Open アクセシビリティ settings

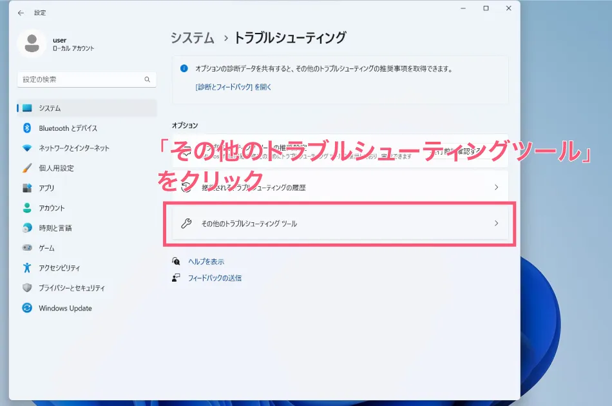[50, 267]
